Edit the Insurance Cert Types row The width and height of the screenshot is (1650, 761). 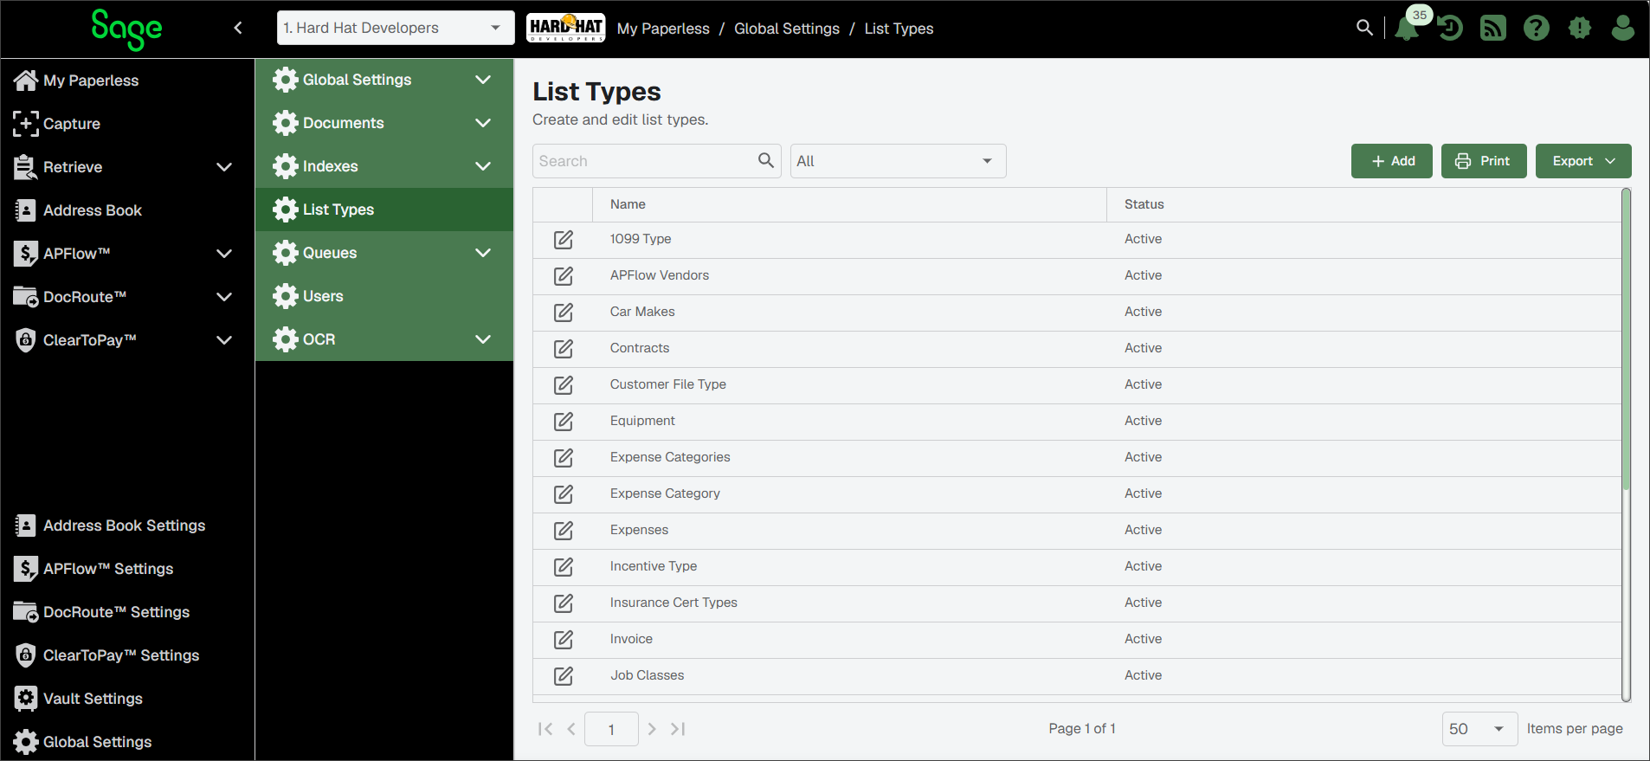tap(564, 603)
